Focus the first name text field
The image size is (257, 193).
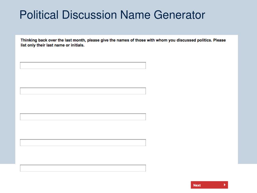83,66
